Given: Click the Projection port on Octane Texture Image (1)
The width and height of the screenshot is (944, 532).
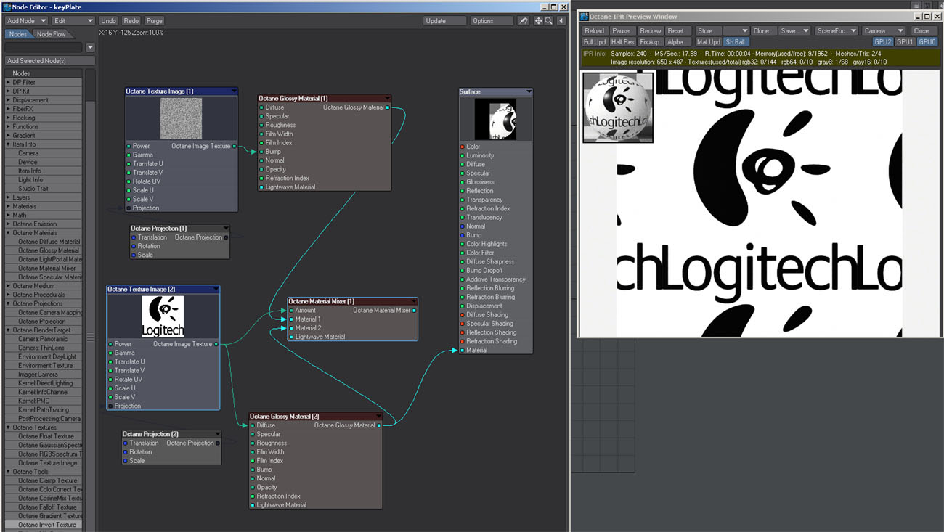Looking at the screenshot, I should pyautogui.click(x=129, y=208).
